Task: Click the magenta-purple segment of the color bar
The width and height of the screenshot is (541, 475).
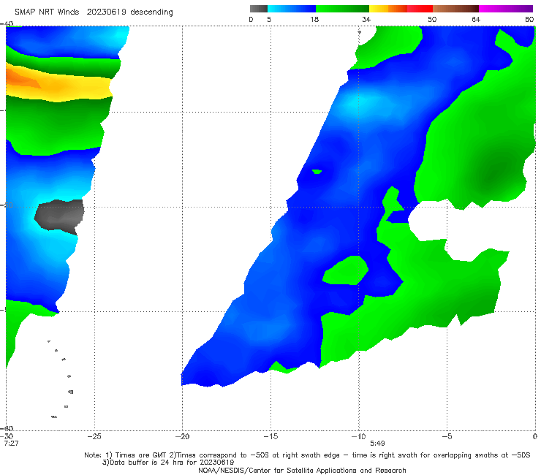Action: [506, 9]
